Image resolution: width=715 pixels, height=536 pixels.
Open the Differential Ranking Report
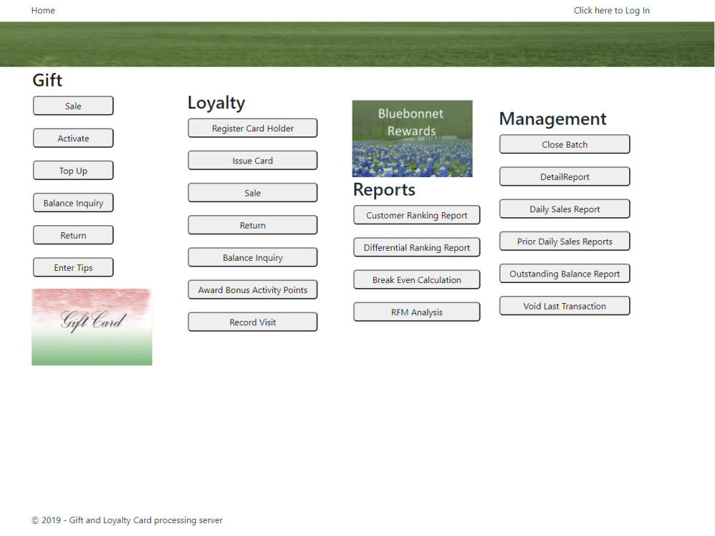[x=417, y=247]
